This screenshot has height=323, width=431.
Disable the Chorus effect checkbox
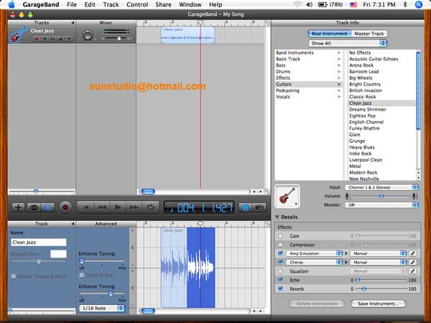coord(280,262)
